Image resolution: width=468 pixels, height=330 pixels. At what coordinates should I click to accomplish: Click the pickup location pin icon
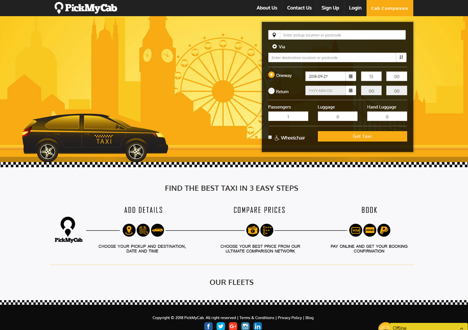[x=274, y=35]
